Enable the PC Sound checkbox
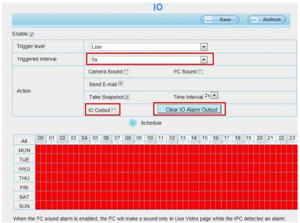 coord(200,72)
